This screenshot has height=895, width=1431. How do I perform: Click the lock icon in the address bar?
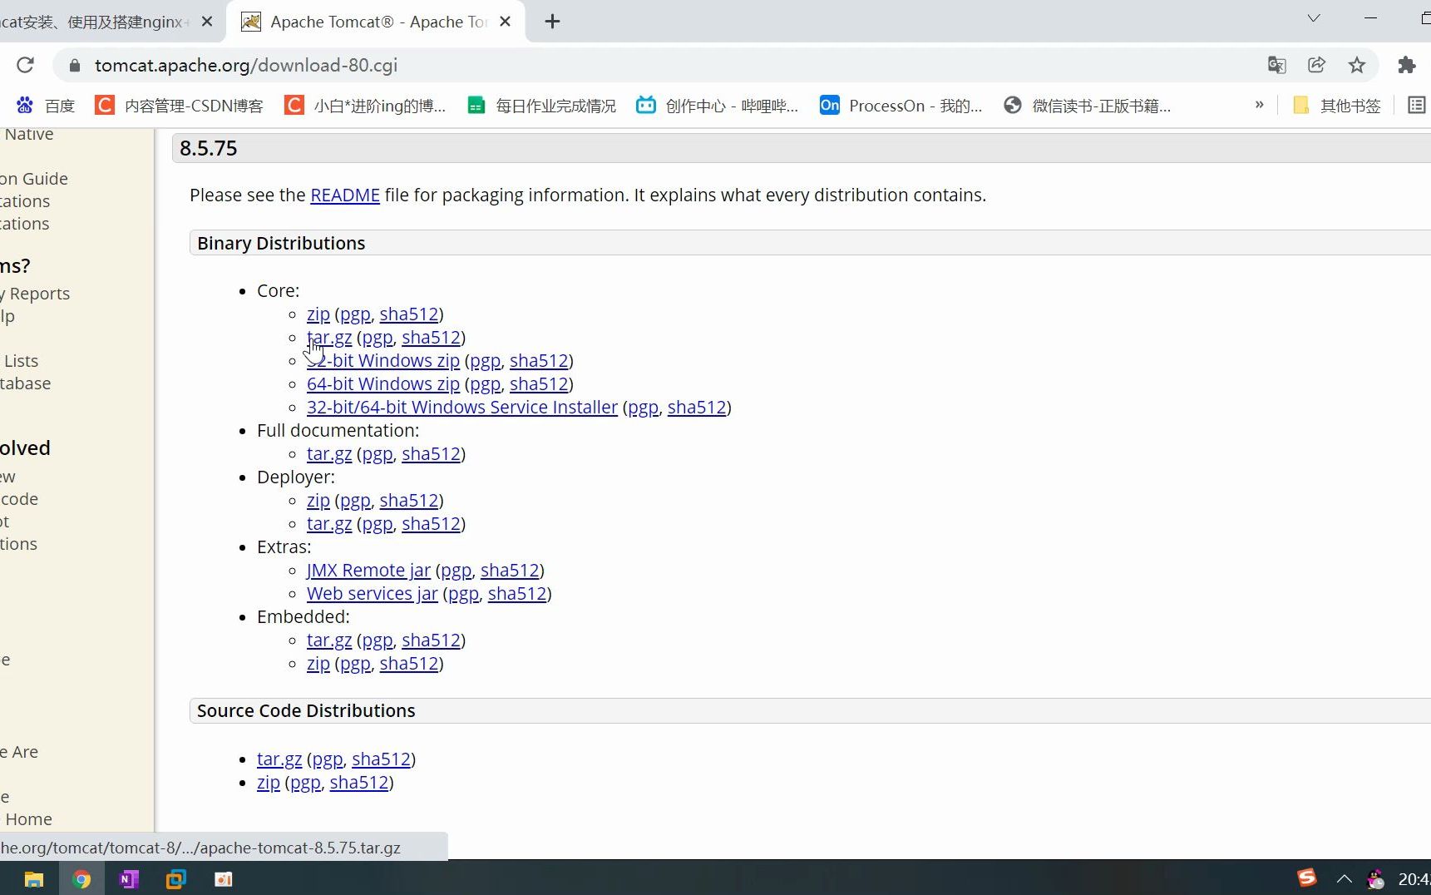(x=75, y=65)
